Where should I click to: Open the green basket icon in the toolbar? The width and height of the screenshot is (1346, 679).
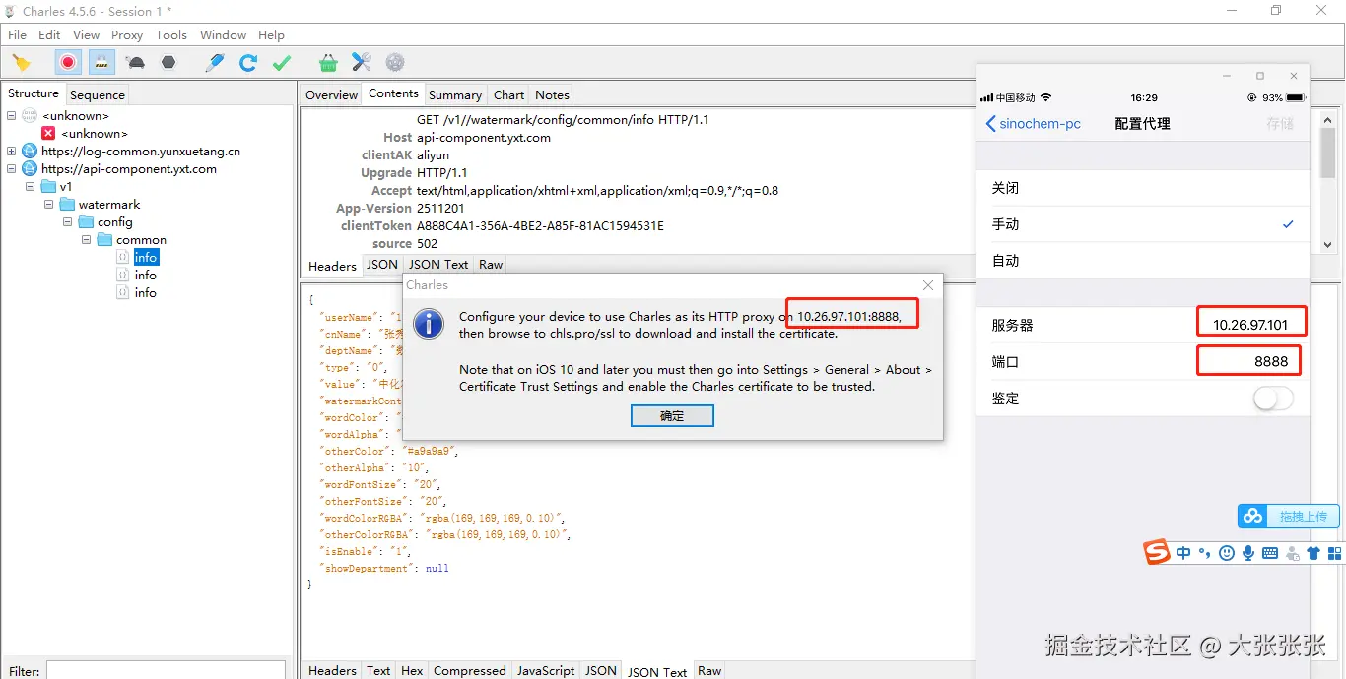tap(328, 62)
